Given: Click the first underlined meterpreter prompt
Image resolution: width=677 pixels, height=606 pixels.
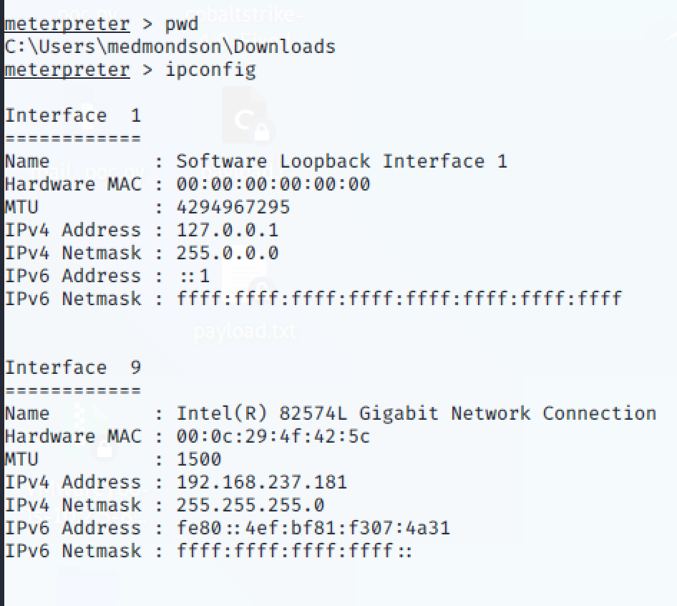Looking at the screenshot, I should click(67, 24).
